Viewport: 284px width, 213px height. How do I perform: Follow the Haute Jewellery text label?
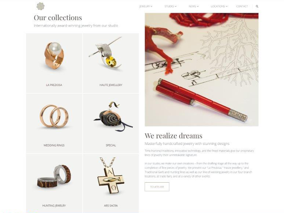point(111,85)
